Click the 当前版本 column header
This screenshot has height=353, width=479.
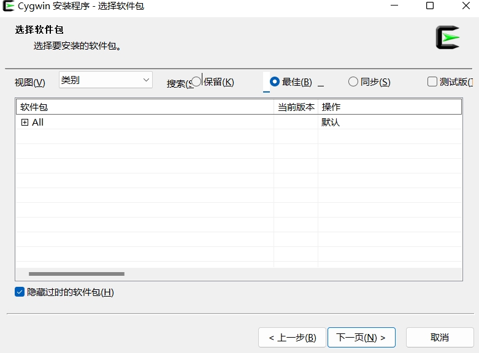(x=296, y=107)
